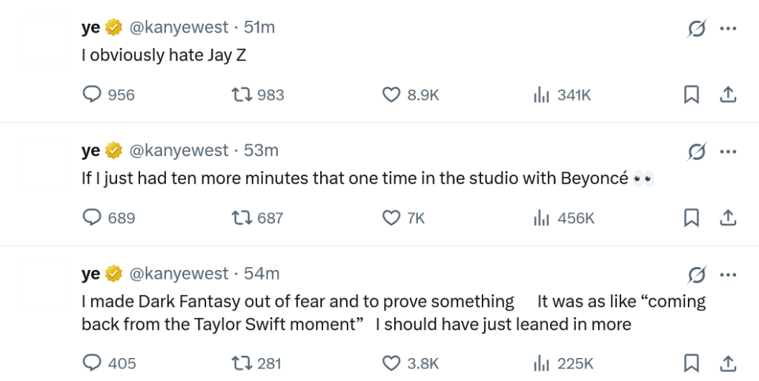Like the "I obviously hate Jay Z" tweet

[x=391, y=95]
